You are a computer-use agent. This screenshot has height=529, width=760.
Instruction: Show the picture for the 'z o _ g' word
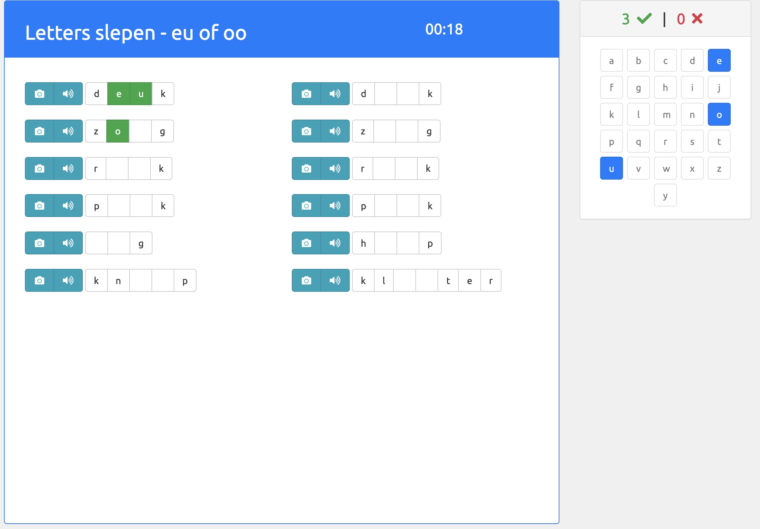(x=39, y=131)
